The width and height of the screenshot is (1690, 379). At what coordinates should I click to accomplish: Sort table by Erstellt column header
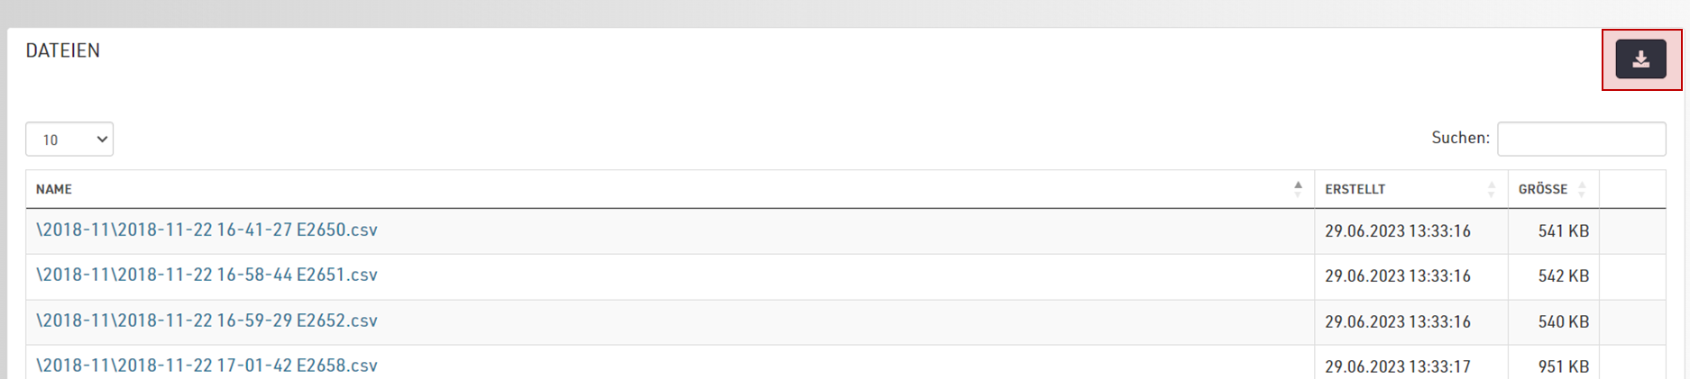pos(1355,189)
